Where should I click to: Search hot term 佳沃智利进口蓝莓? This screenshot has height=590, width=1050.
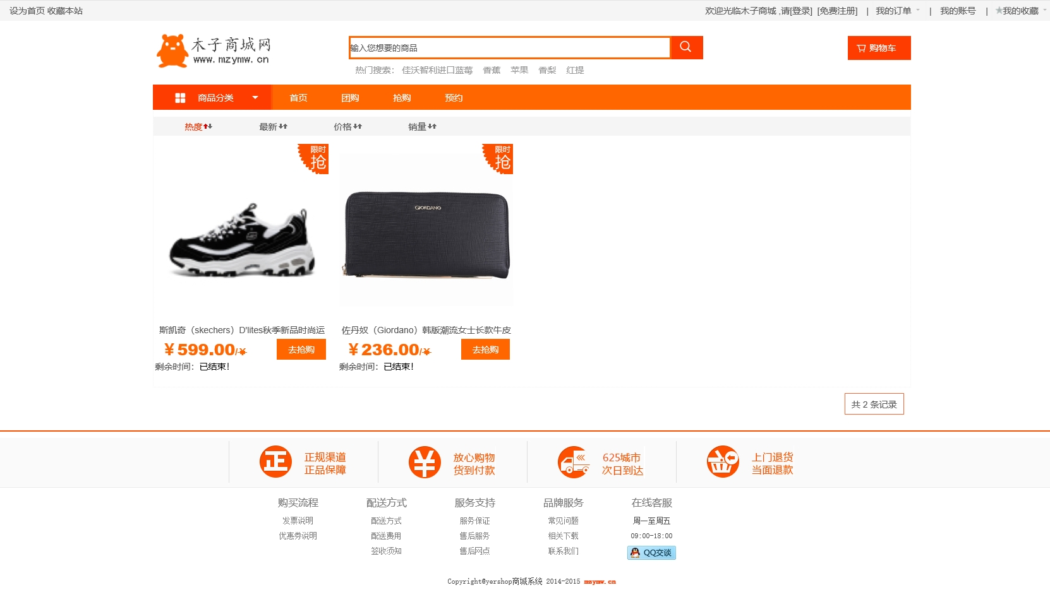pos(437,70)
